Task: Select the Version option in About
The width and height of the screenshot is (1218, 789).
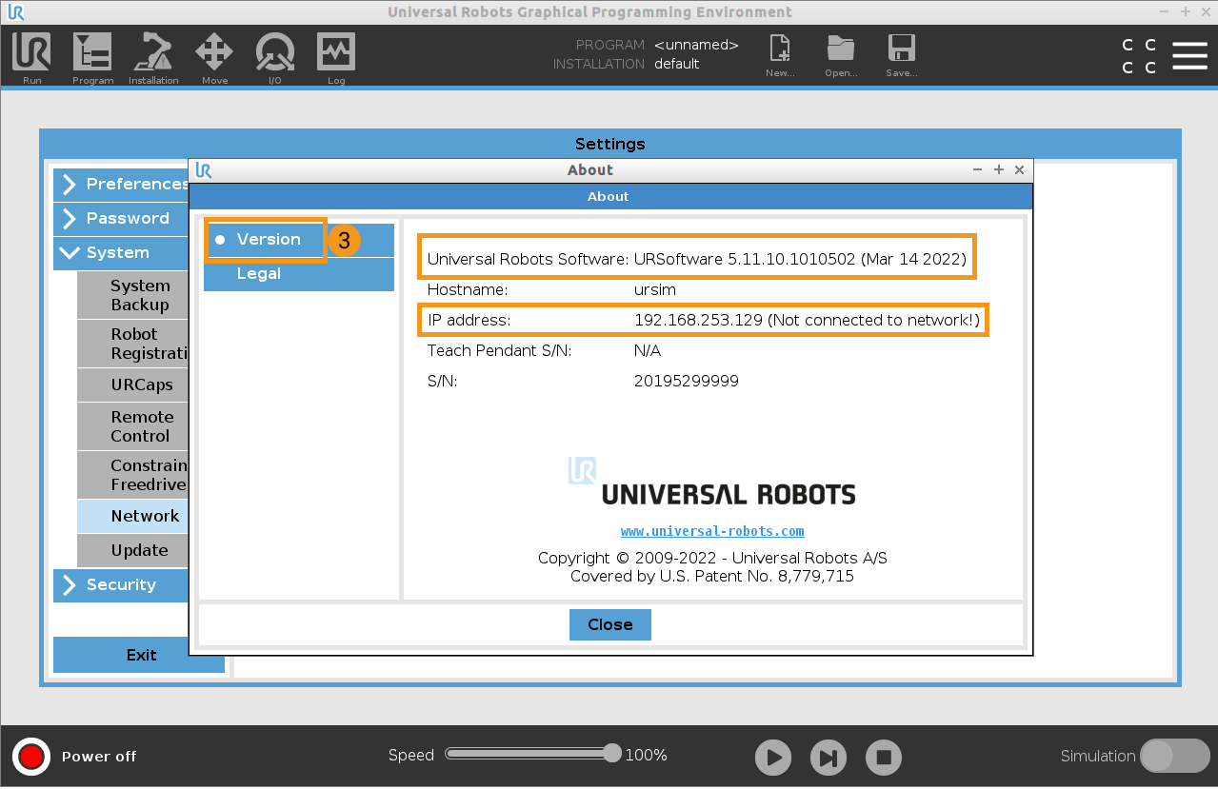Action: click(x=268, y=240)
